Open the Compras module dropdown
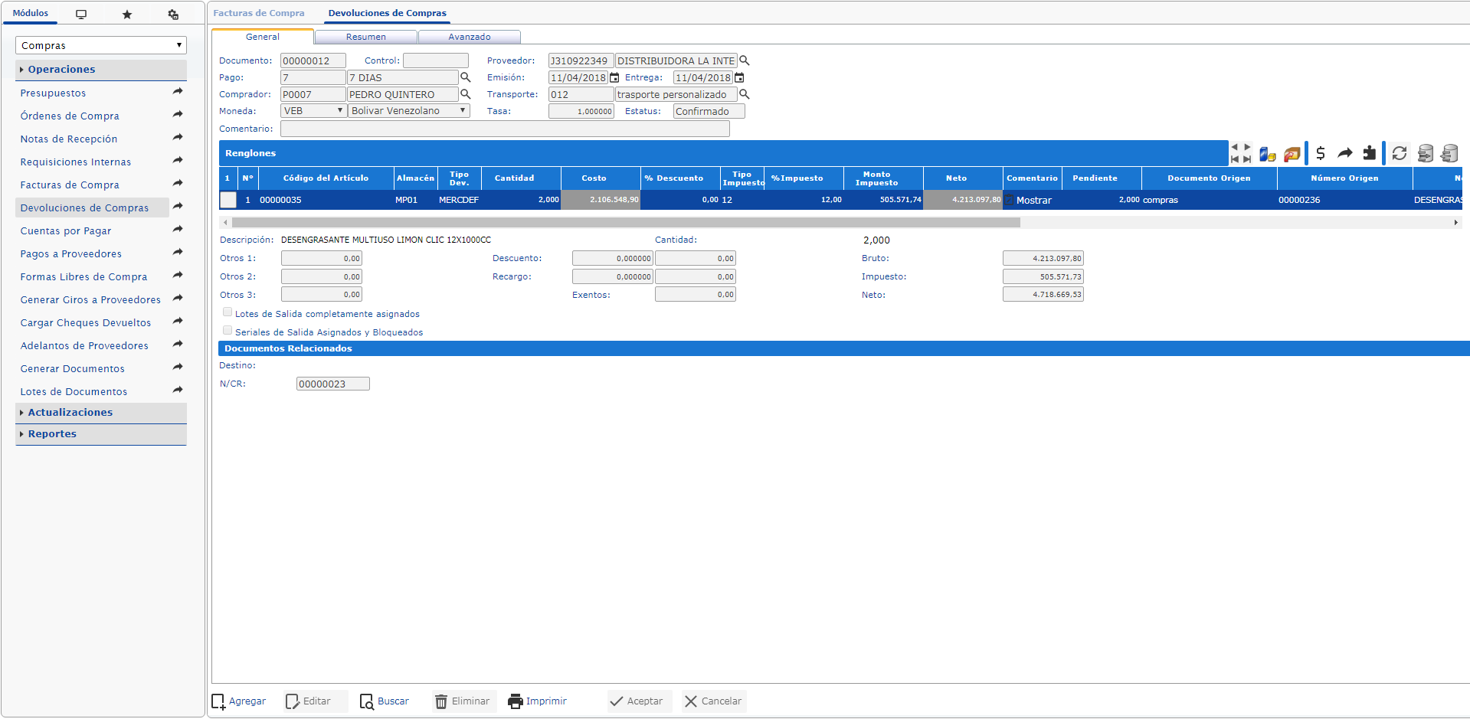 pyautogui.click(x=101, y=45)
